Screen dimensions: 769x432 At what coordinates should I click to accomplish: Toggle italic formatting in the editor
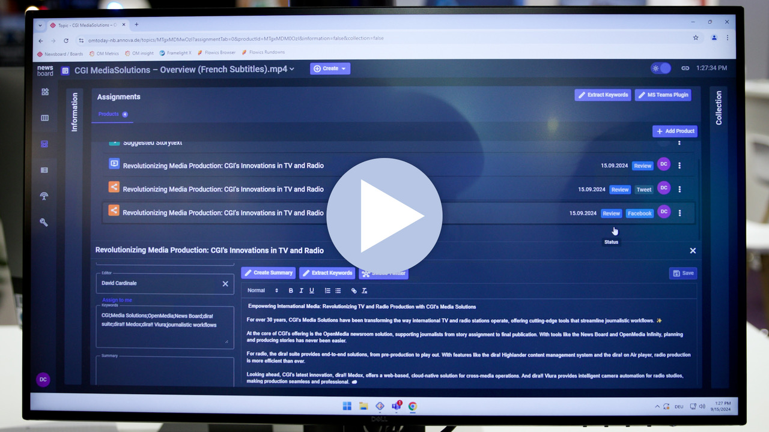point(301,291)
